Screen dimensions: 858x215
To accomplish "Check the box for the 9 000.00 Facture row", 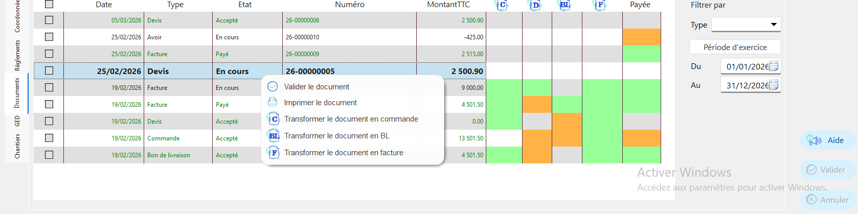I will [x=49, y=87].
